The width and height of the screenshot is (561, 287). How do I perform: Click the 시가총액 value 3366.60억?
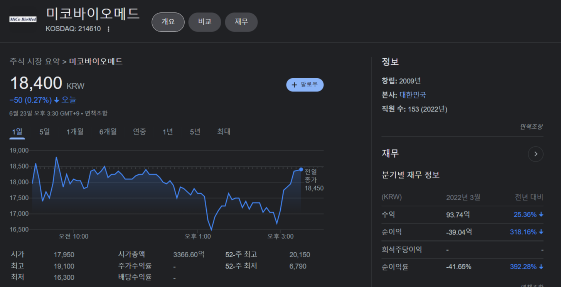point(189,255)
